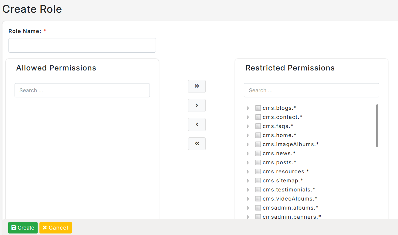The width and height of the screenshot is (398, 235).
Task: Cancel role creation
Action: coord(56,228)
